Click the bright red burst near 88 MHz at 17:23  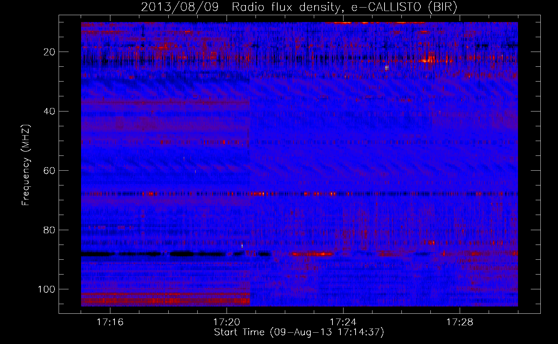[313, 254]
